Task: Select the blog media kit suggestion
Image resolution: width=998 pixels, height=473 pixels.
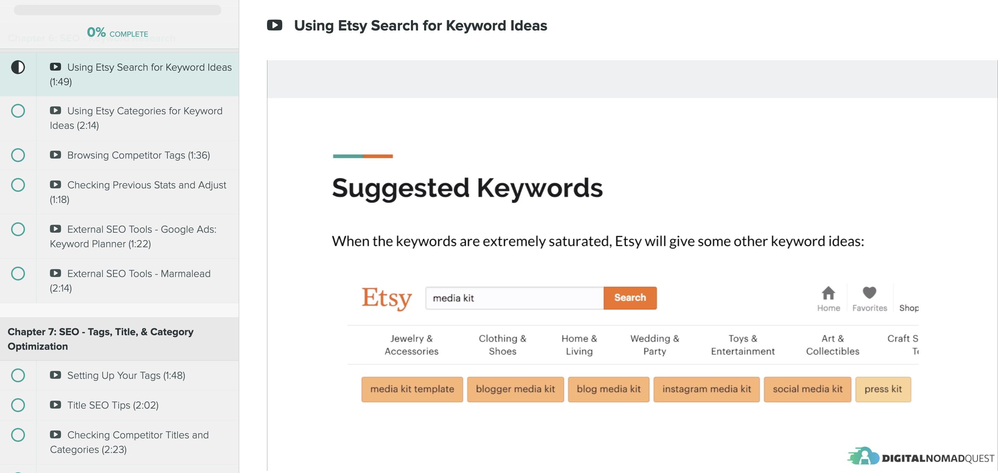Action: [608, 389]
